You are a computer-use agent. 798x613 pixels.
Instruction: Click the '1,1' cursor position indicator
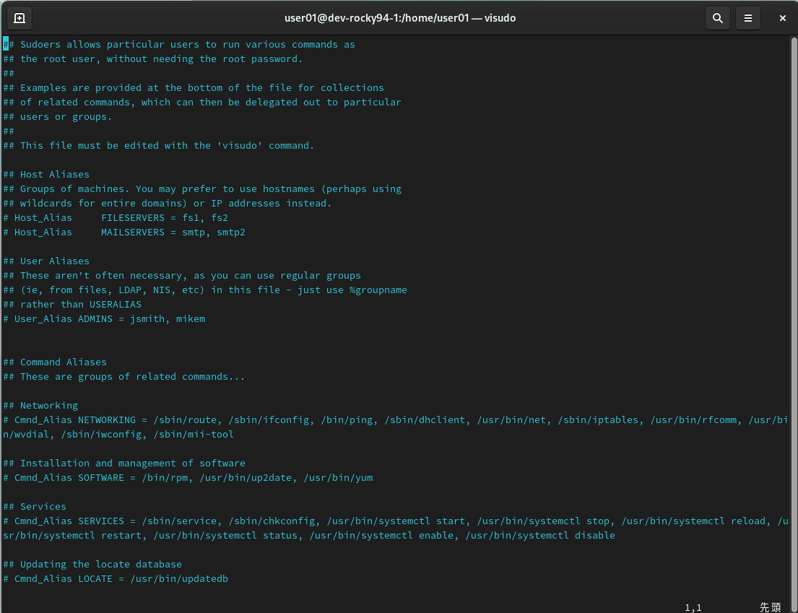click(x=692, y=607)
